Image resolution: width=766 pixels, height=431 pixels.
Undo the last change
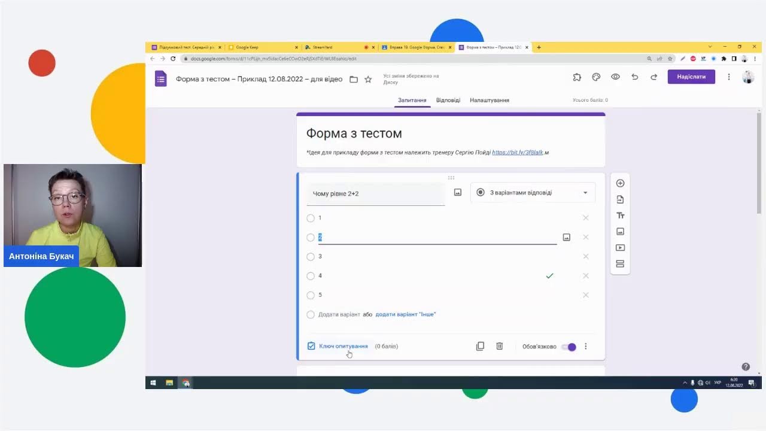coord(635,77)
